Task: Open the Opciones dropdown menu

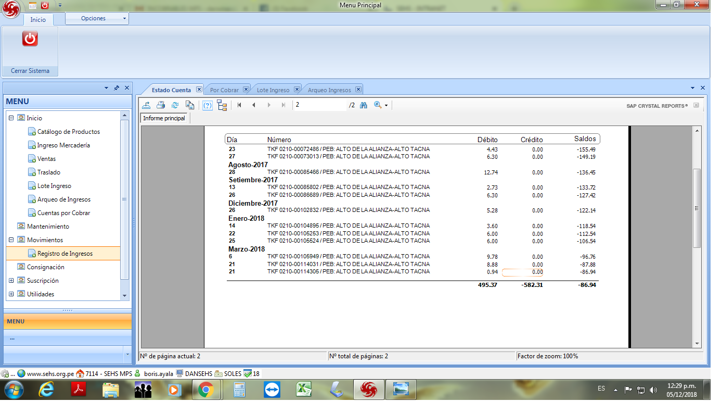Action: pyautogui.click(x=97, y=18)
